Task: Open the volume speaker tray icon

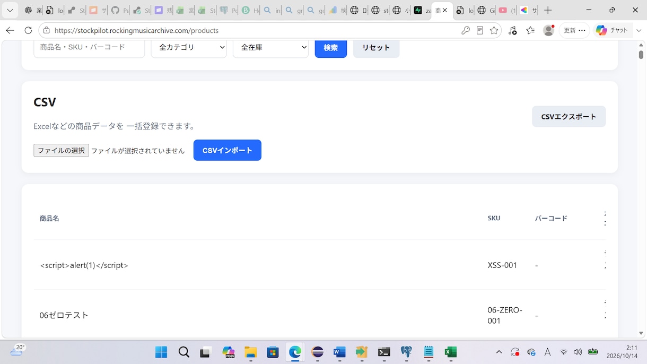Action: (578, 352)
